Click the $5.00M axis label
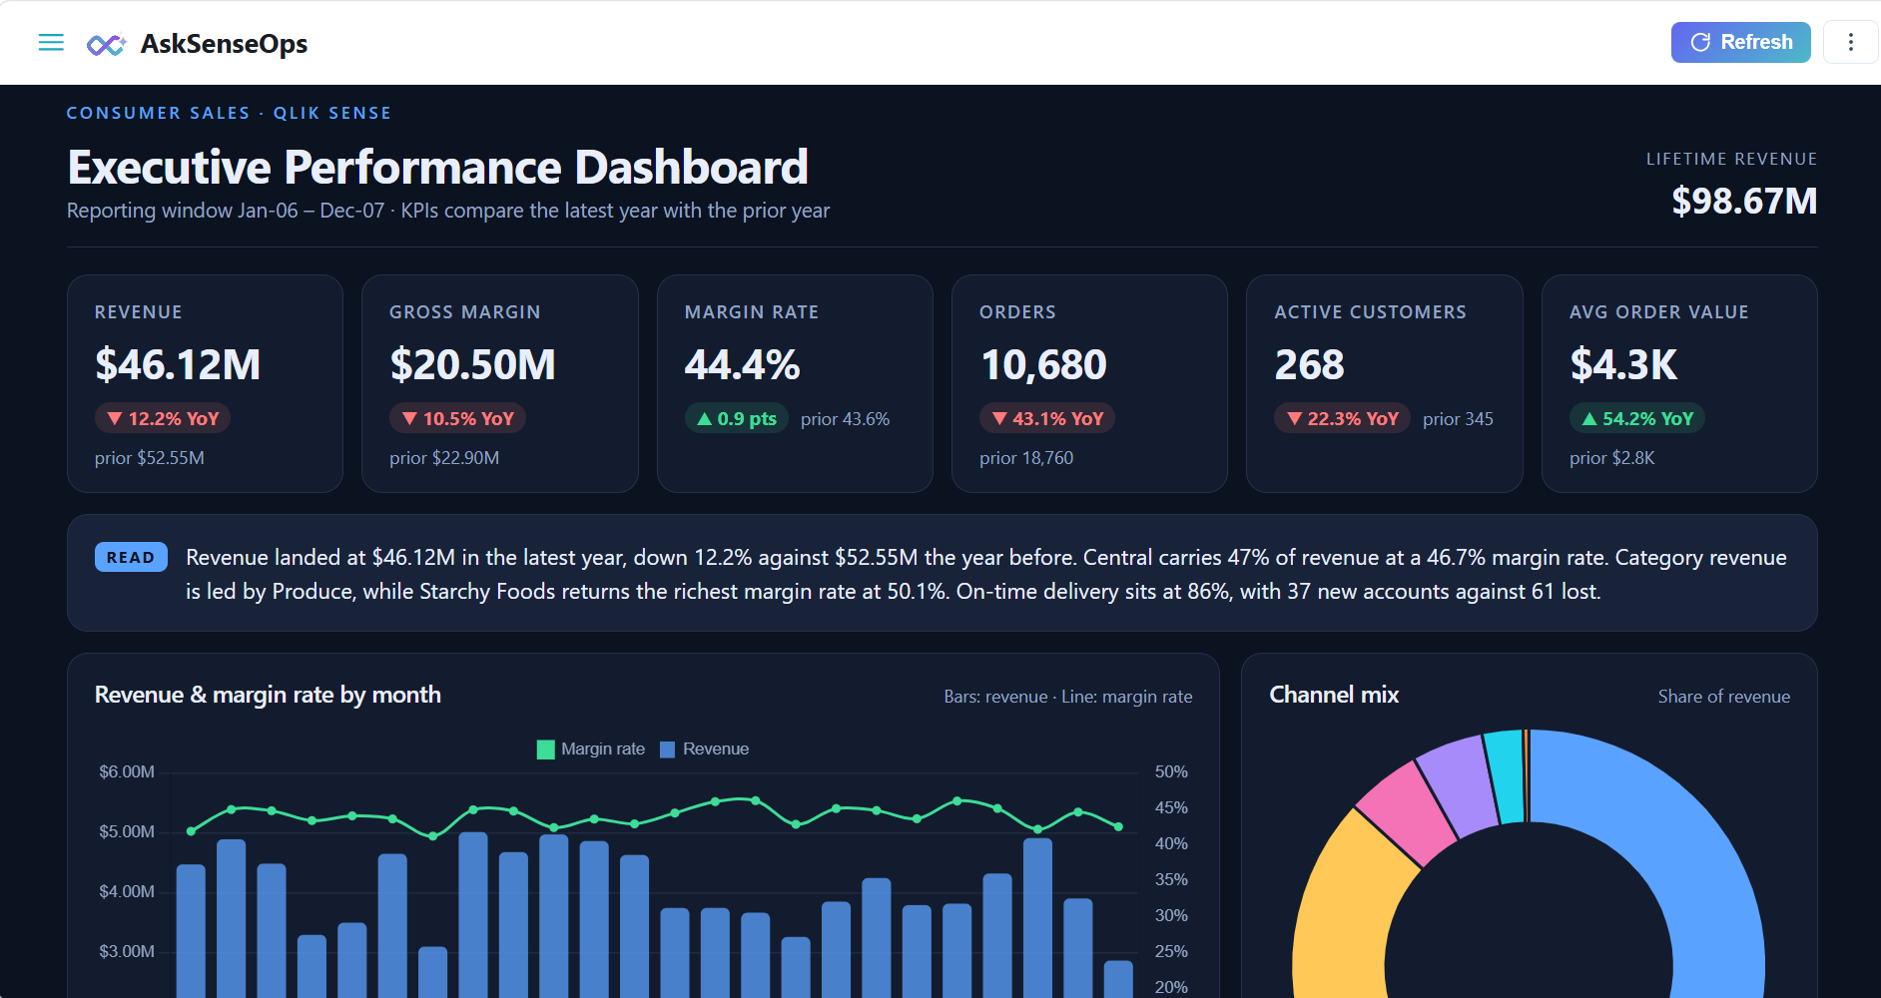Viewport: 1881px width, 998px height. (127, 831)
